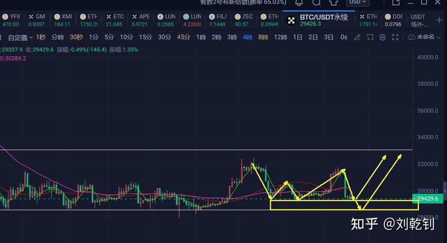The height and width of the screenshot is (243, 447).
Task: Click the 收:29429.6 close value
Action: [39, 50]
